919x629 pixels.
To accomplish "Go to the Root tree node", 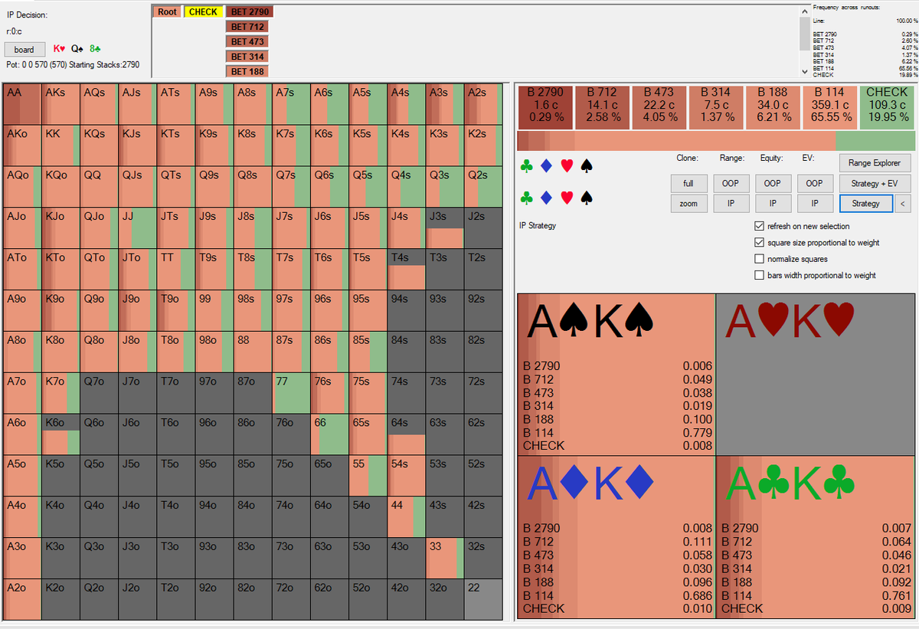I will point(168,11).
